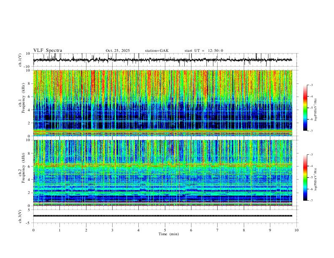Select the date text "Oct. 25, 2025"

(x=118, y=51)
